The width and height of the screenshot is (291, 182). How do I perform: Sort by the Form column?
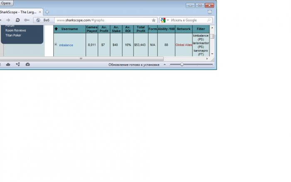[x=153, y=29]
